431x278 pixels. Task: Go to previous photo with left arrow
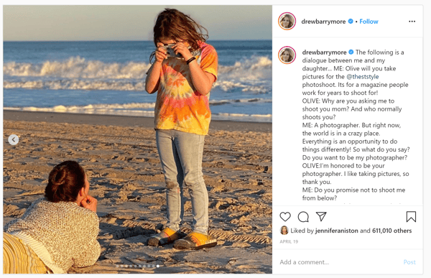(x=14, y=139)
